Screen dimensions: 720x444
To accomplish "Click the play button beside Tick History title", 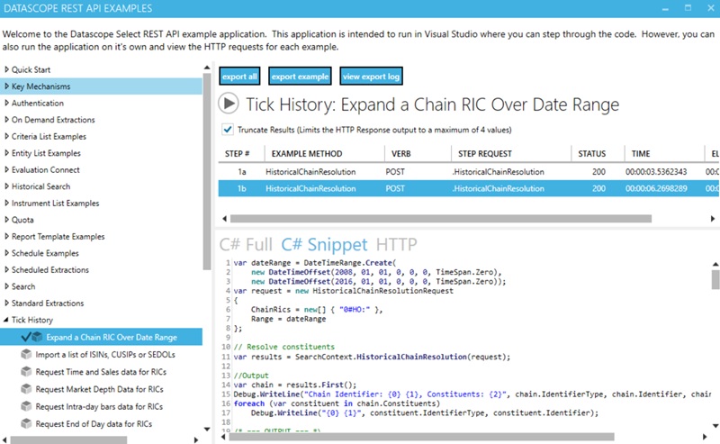I will click(229, 104).
